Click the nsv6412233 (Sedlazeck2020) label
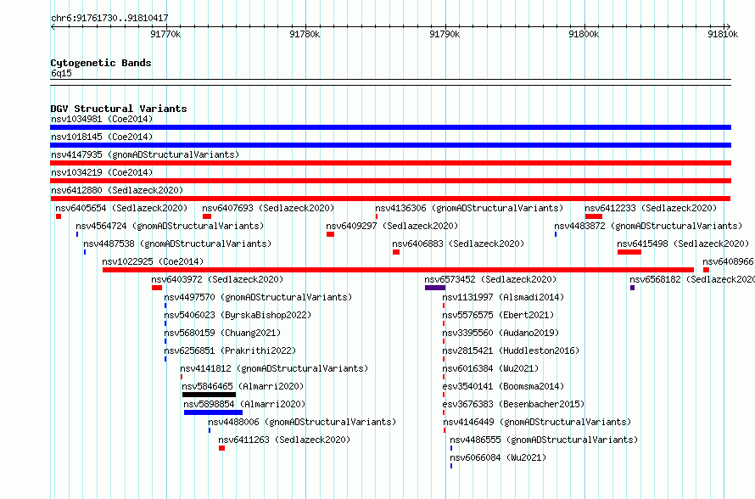The height and width of the screenshot is (499, 755). point(651,208)
